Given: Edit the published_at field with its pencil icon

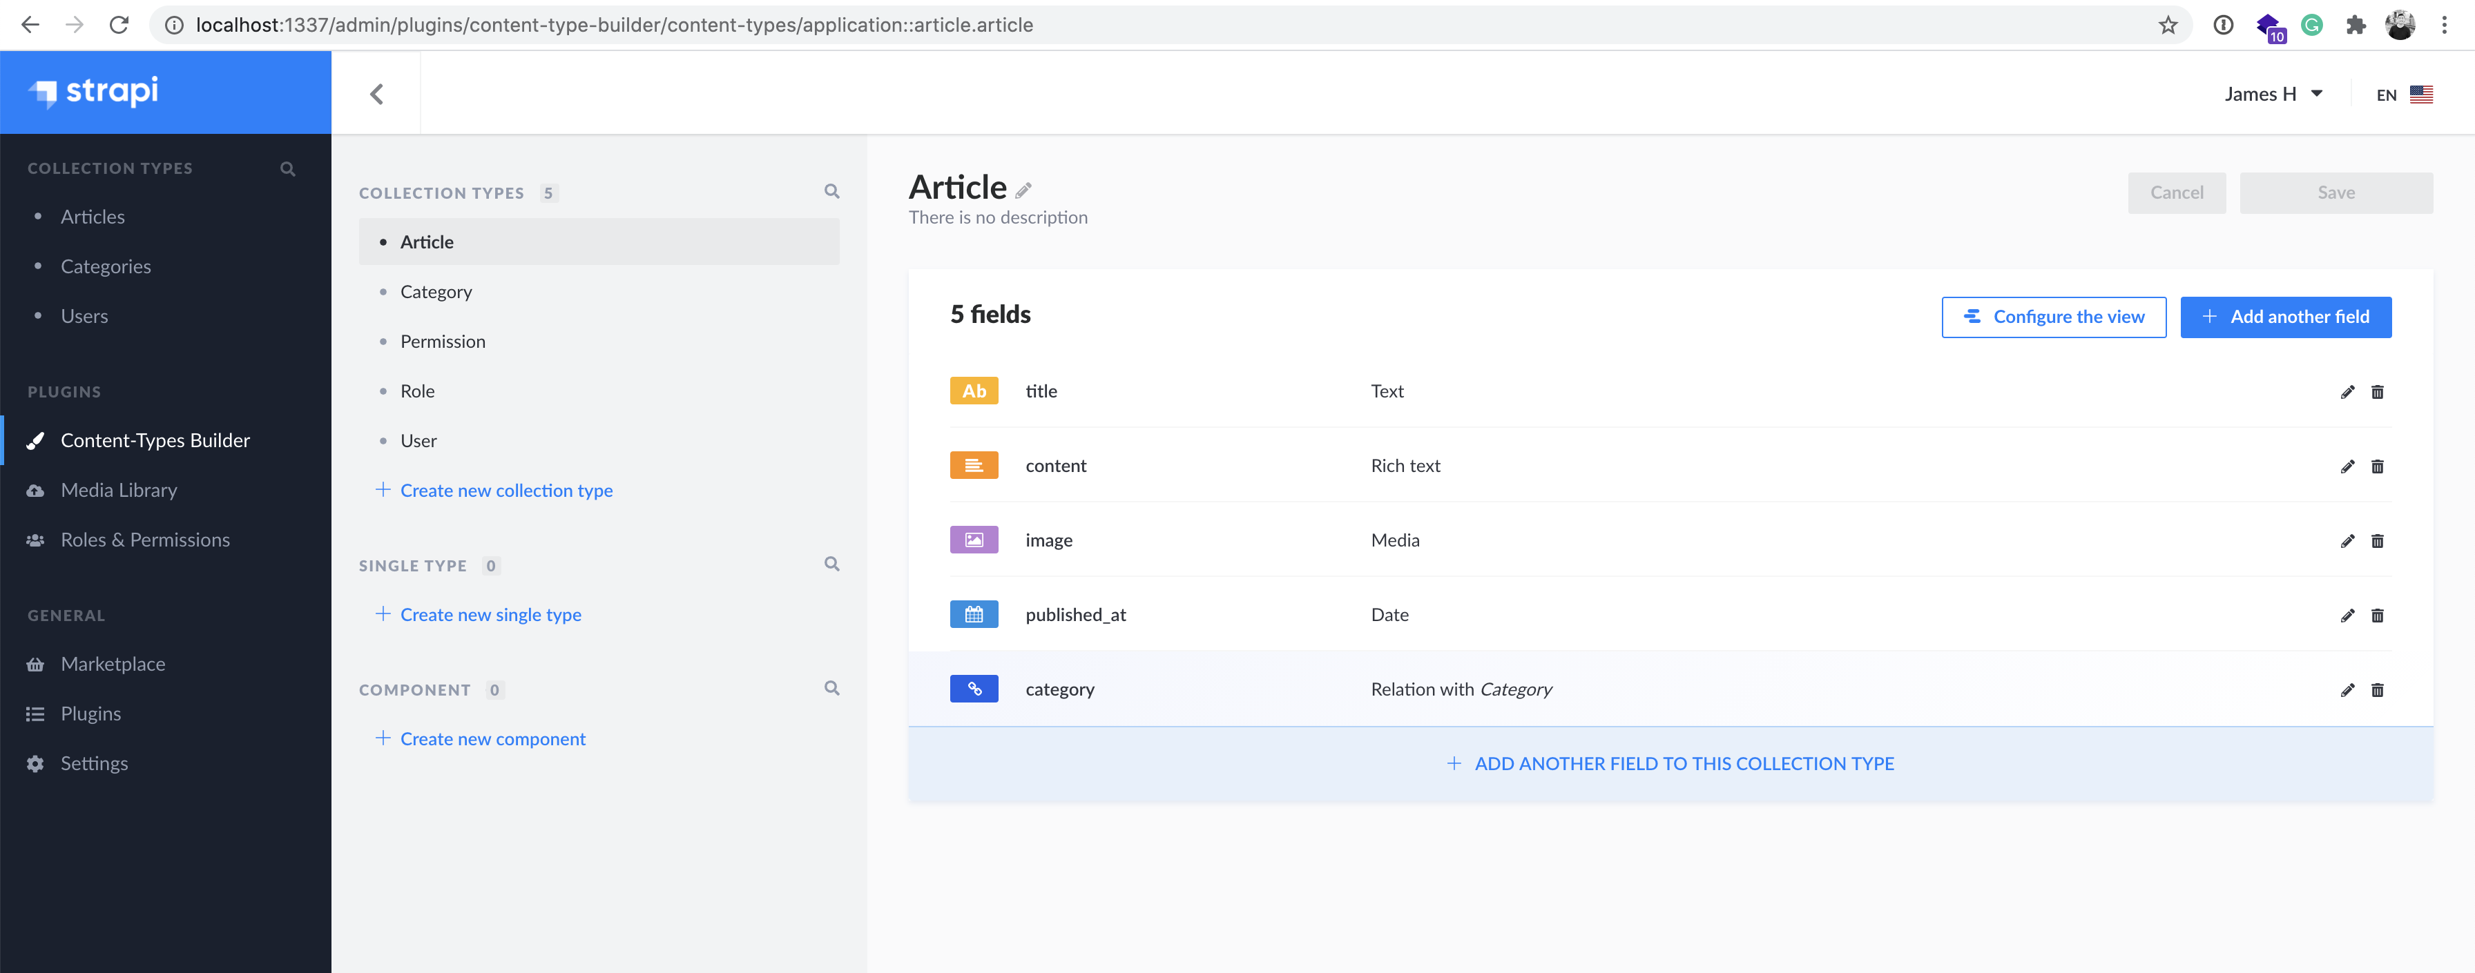Looking at the screenshot, I should point(2347,616).
